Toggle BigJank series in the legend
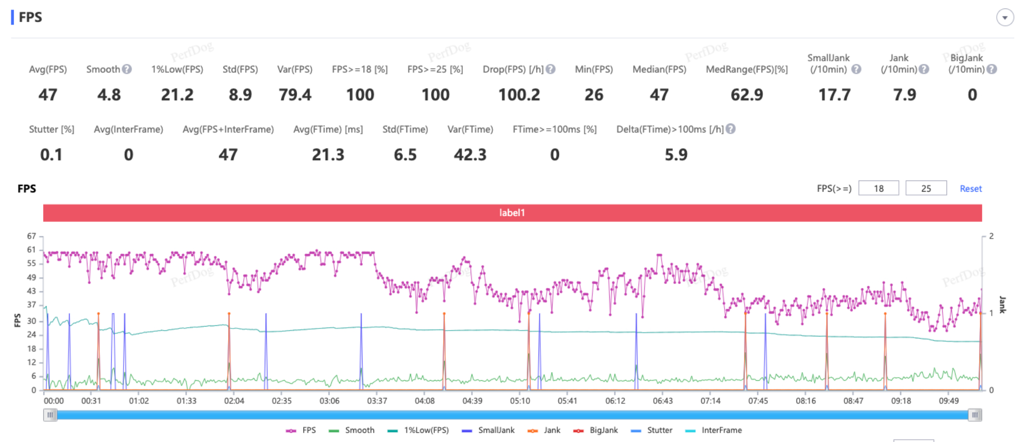1025x442 pixels. (596, 431)
